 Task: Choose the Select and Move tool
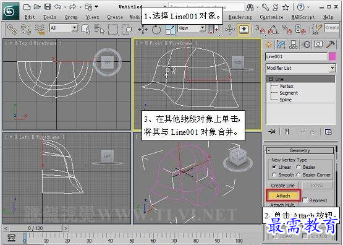coord(142,29)
